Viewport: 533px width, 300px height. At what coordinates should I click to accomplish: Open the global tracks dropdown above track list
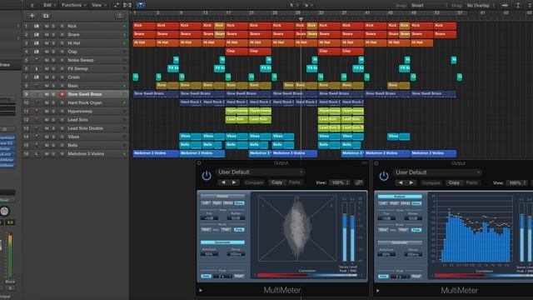[119, 16]
